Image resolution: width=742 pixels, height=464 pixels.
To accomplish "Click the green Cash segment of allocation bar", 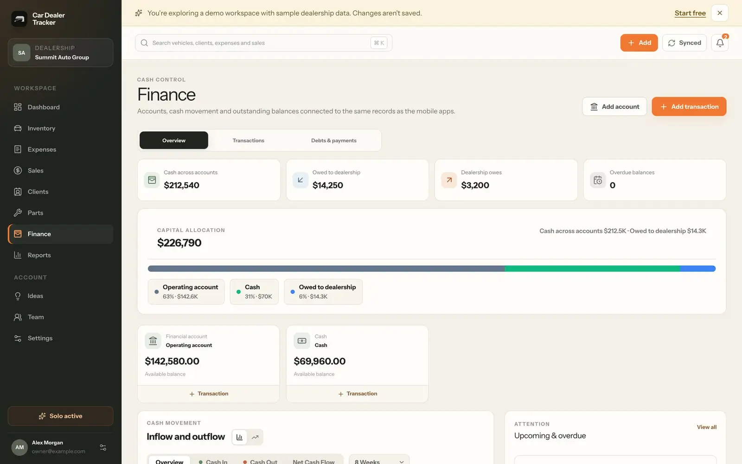I will (592, 269).
